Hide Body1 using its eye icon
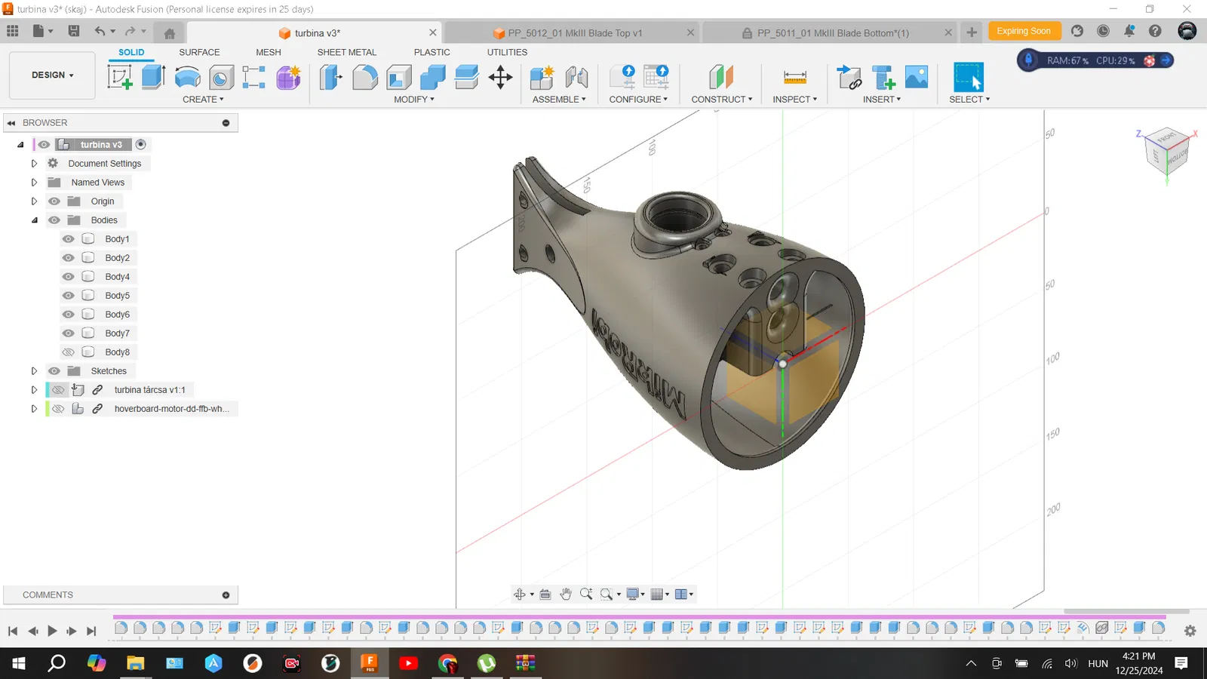This screenshot has width=1207, height=679. point(69,239)
